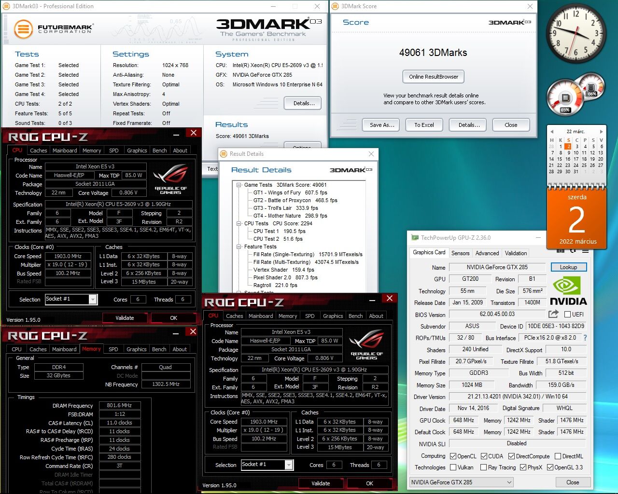Click the 3DMARK03 logo in the Score window
The image size is (618, 494).
point(510,22)
